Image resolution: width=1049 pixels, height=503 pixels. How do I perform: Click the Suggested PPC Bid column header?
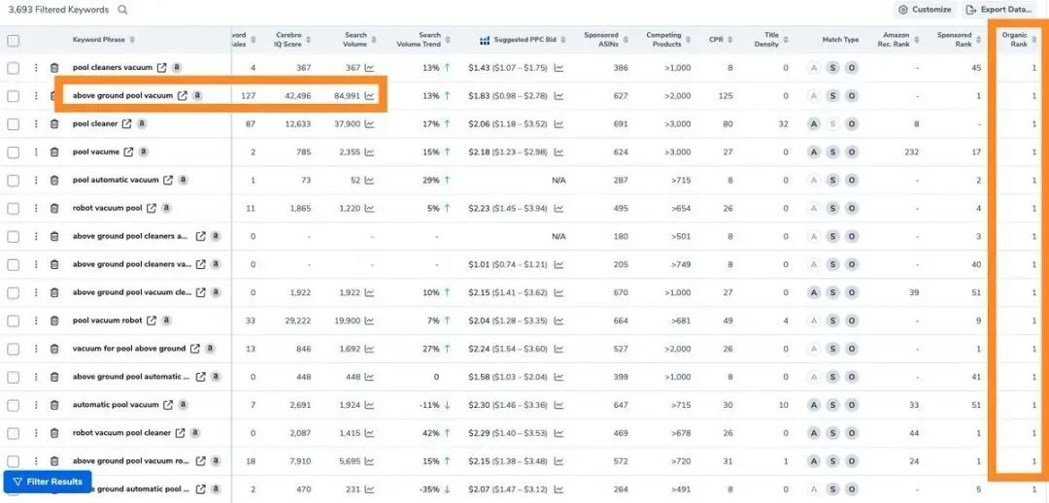click(524, 40)
